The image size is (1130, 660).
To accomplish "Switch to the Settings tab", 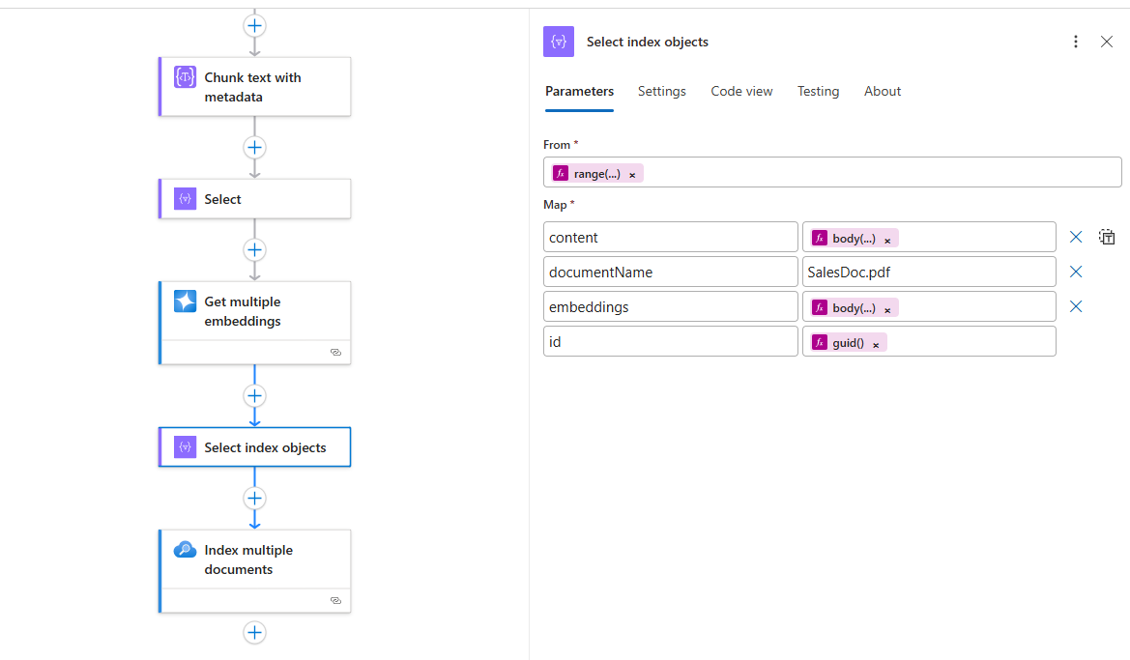I will tap(661, 91).
